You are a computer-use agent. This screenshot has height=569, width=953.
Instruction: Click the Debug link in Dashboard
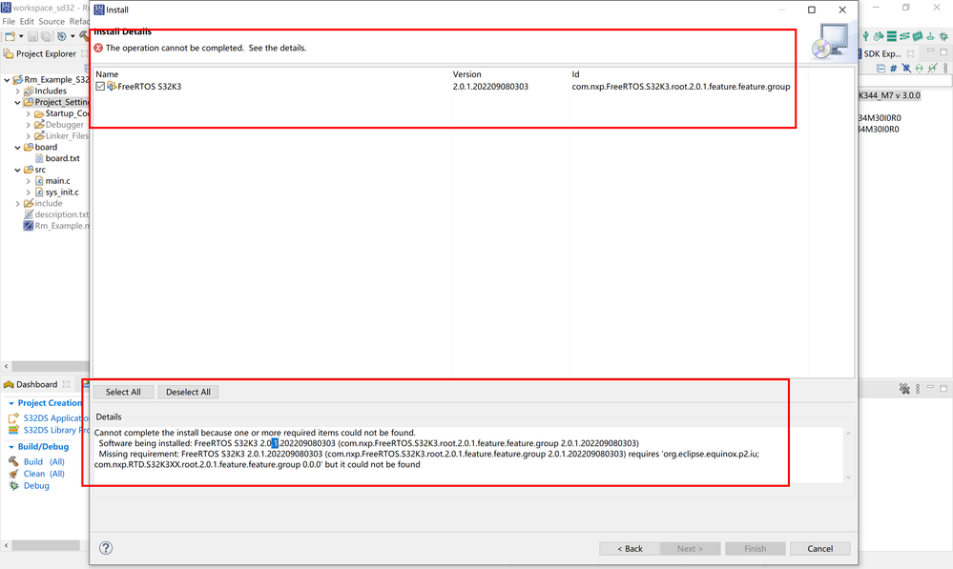(x=36, y=486)
